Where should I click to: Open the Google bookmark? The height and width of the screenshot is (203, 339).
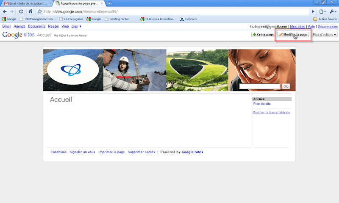click(9, 19)
